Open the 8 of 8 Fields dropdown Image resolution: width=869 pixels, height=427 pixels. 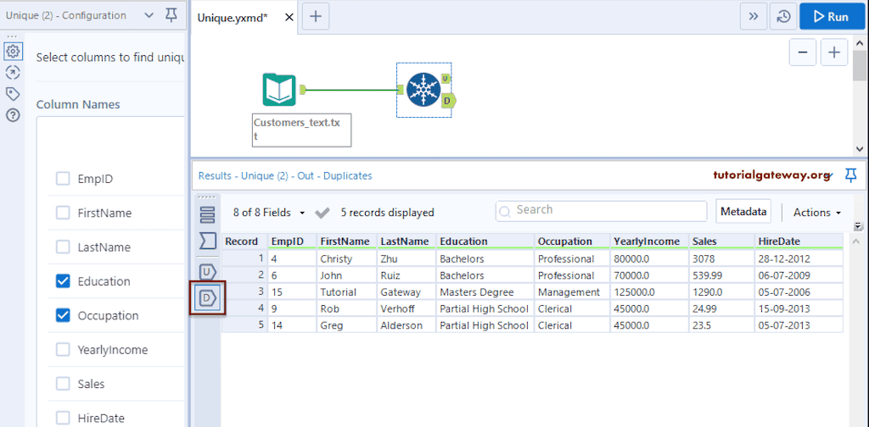coord(269,213)
